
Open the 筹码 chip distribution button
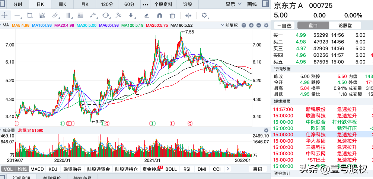click(x=257, y=169)
